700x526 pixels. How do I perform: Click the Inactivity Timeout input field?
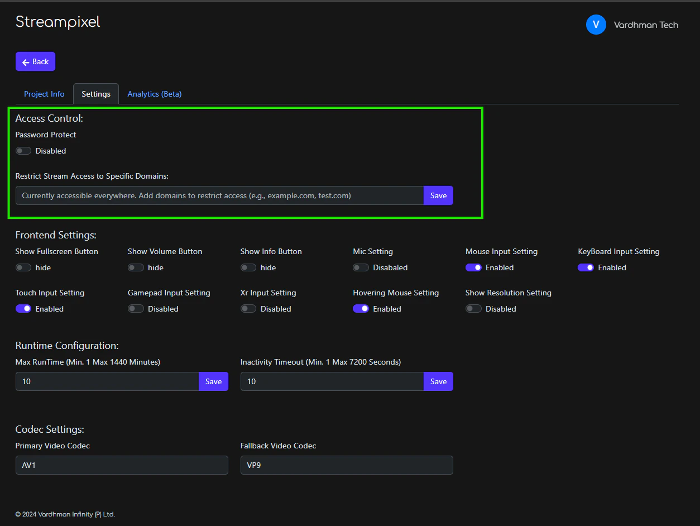[x=332, y=381]
